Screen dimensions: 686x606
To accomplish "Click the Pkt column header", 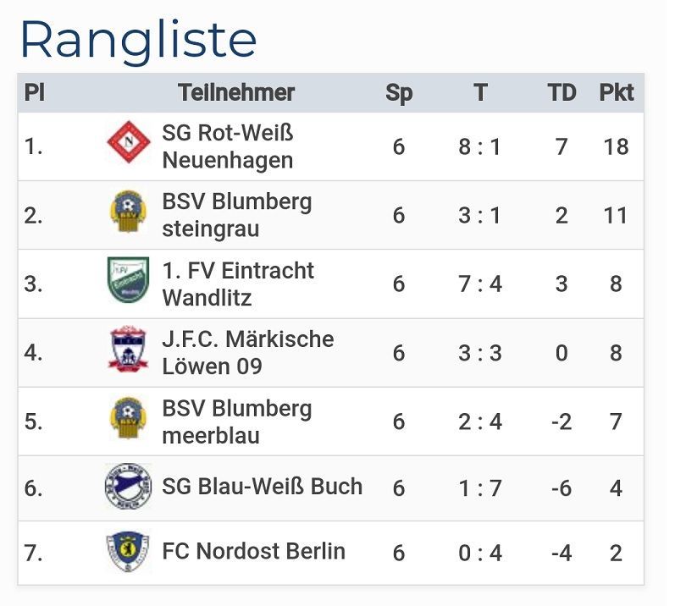I will click(x=616, y=92).
